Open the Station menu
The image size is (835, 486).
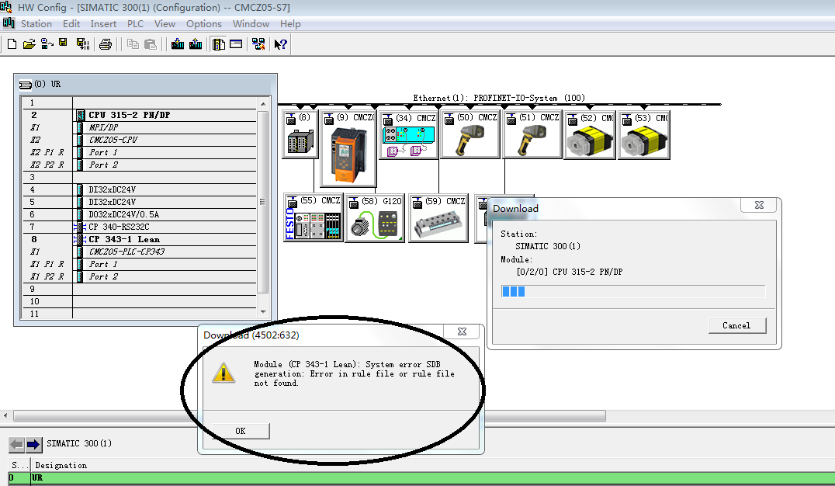pos(36,24)
